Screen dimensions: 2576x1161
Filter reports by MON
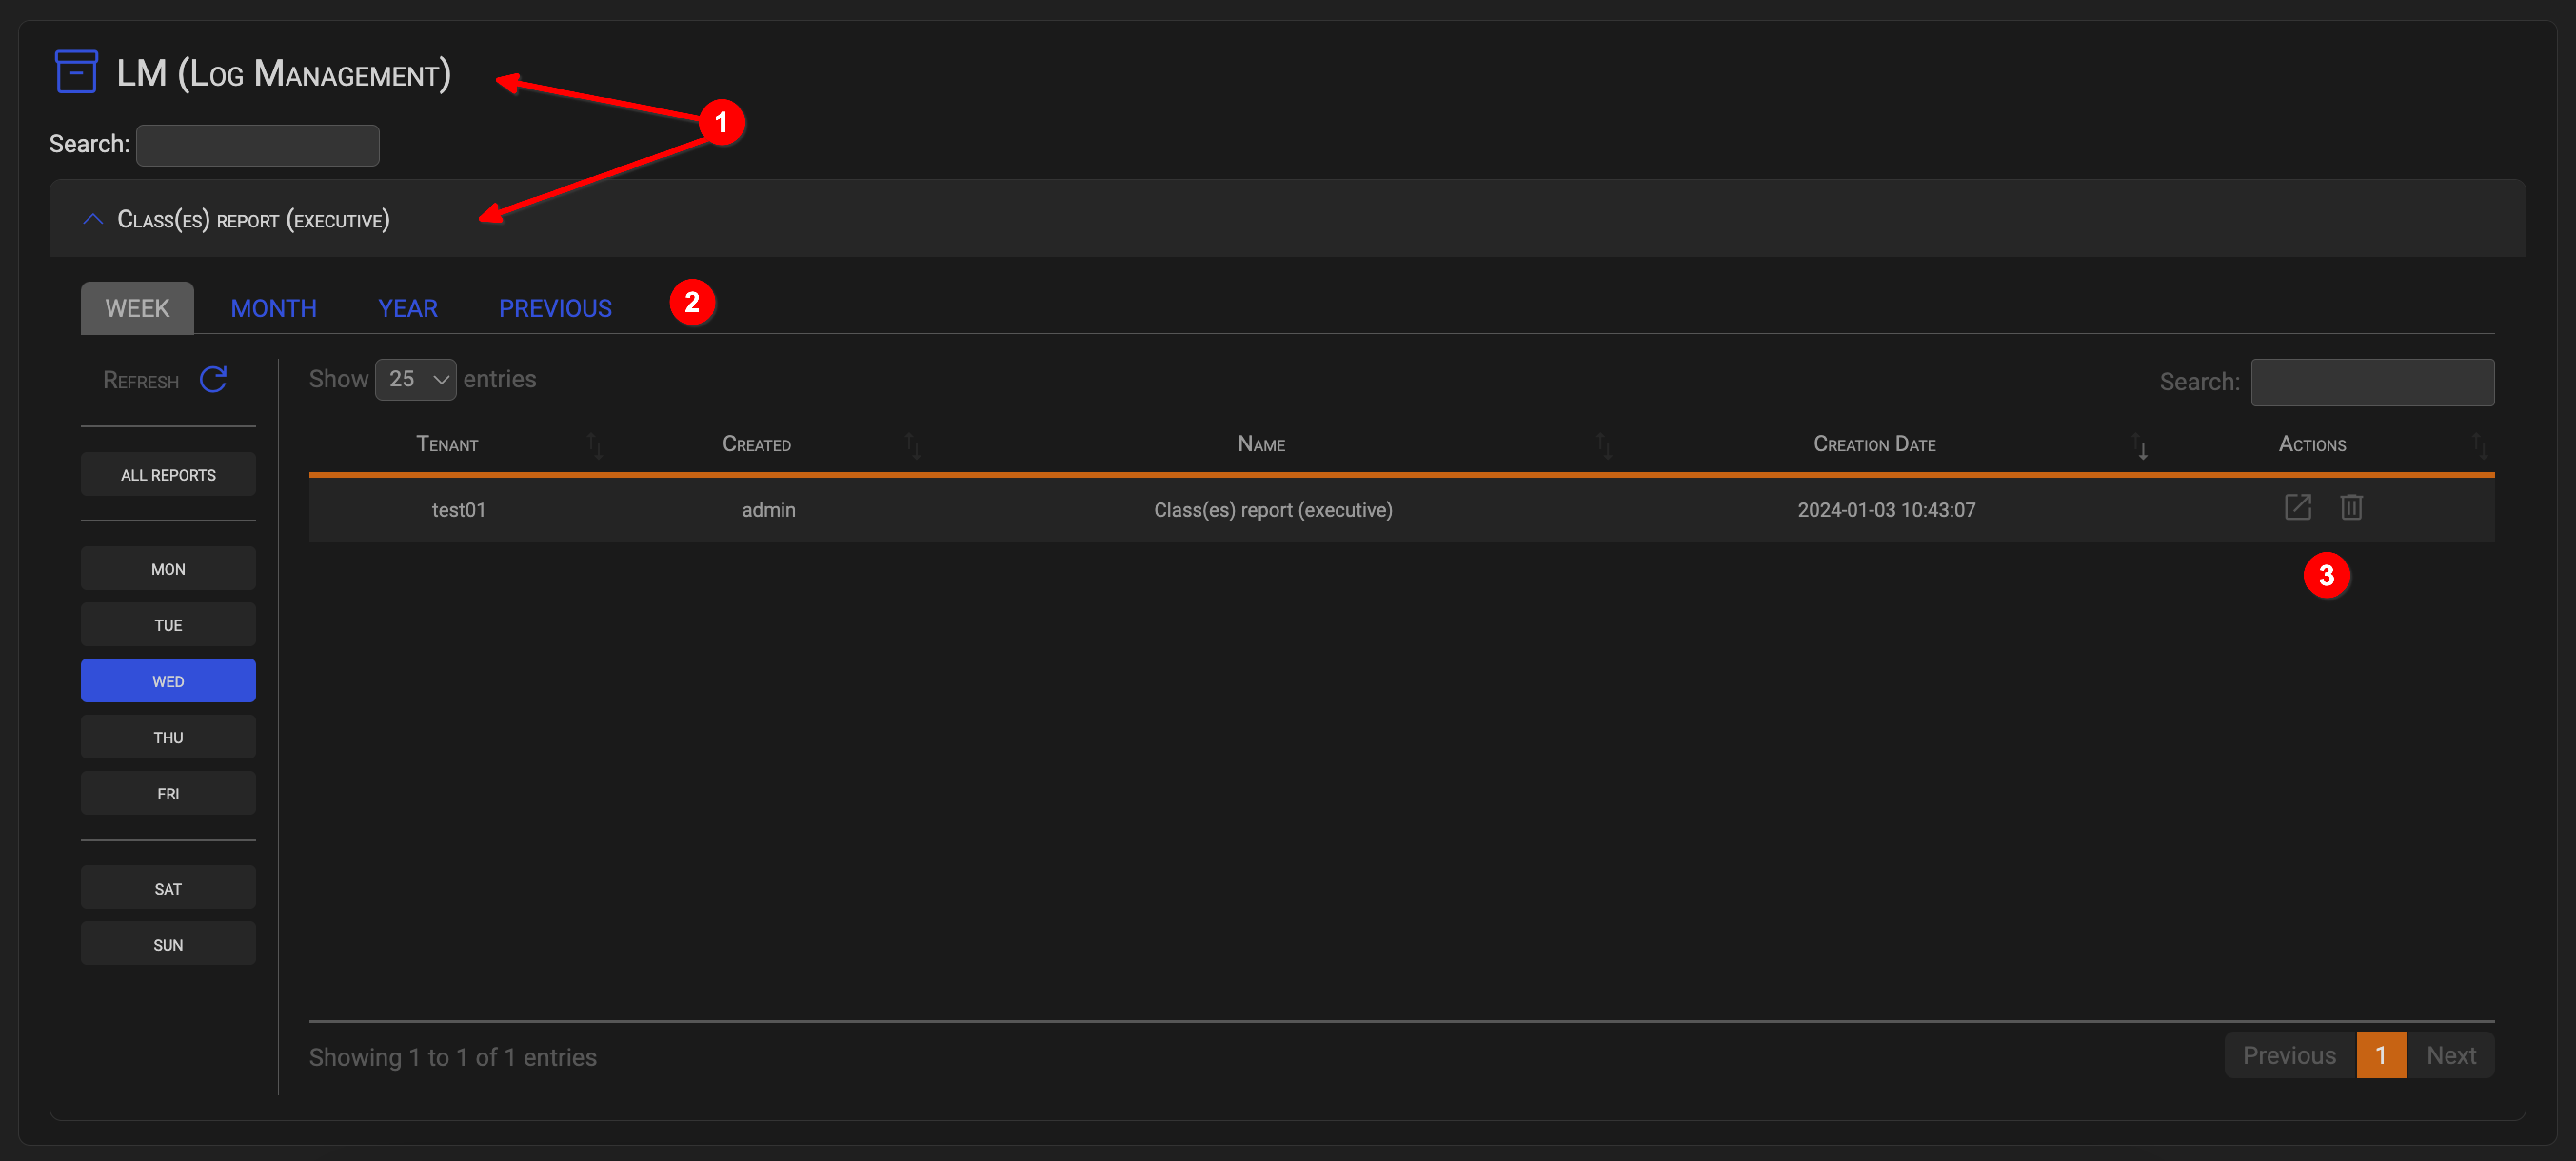coord(168,568)
